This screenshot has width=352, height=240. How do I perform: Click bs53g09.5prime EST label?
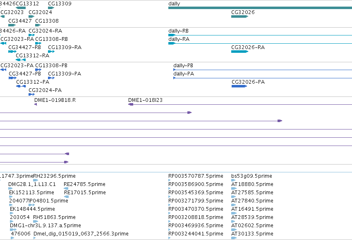click(251, 176)
